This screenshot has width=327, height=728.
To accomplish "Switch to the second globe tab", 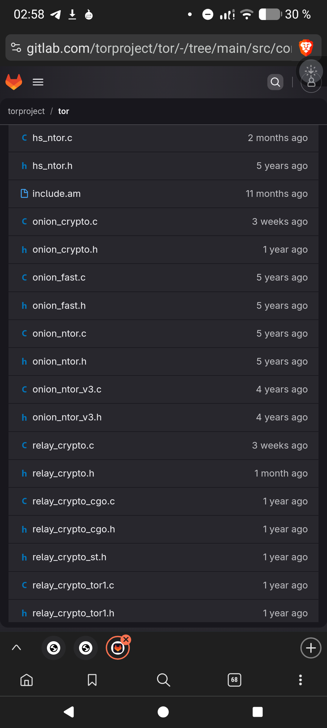I will pos(86,648).
